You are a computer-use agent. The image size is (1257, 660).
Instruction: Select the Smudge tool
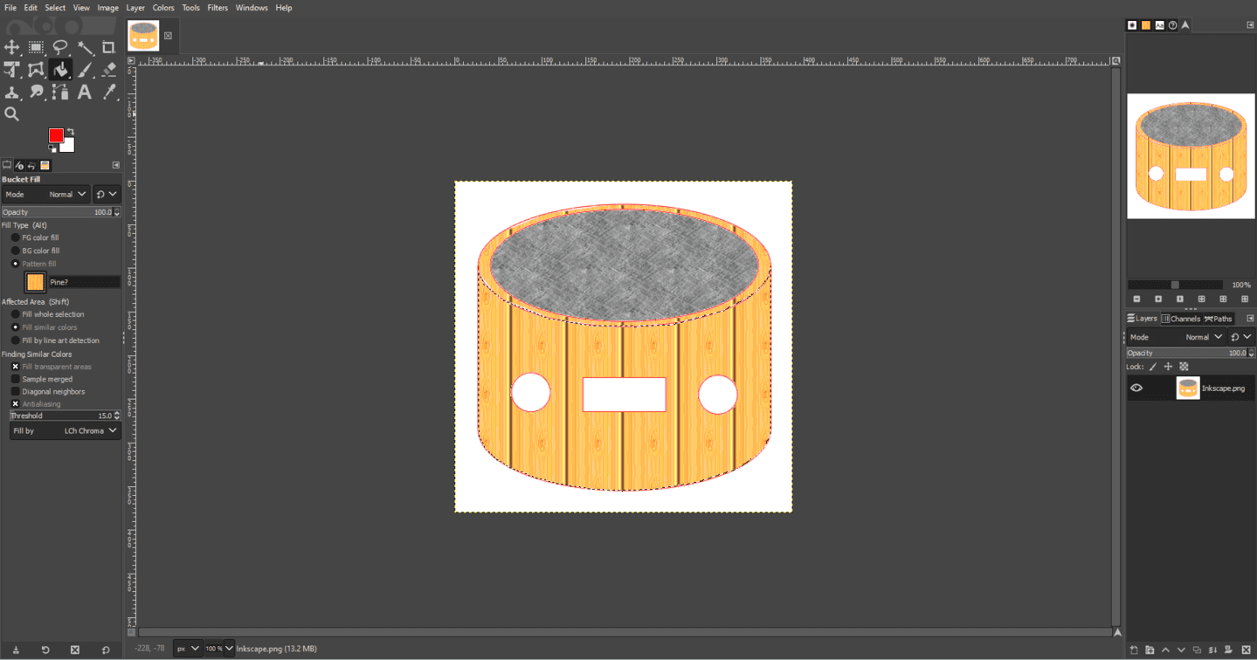(x=37, y=92)
